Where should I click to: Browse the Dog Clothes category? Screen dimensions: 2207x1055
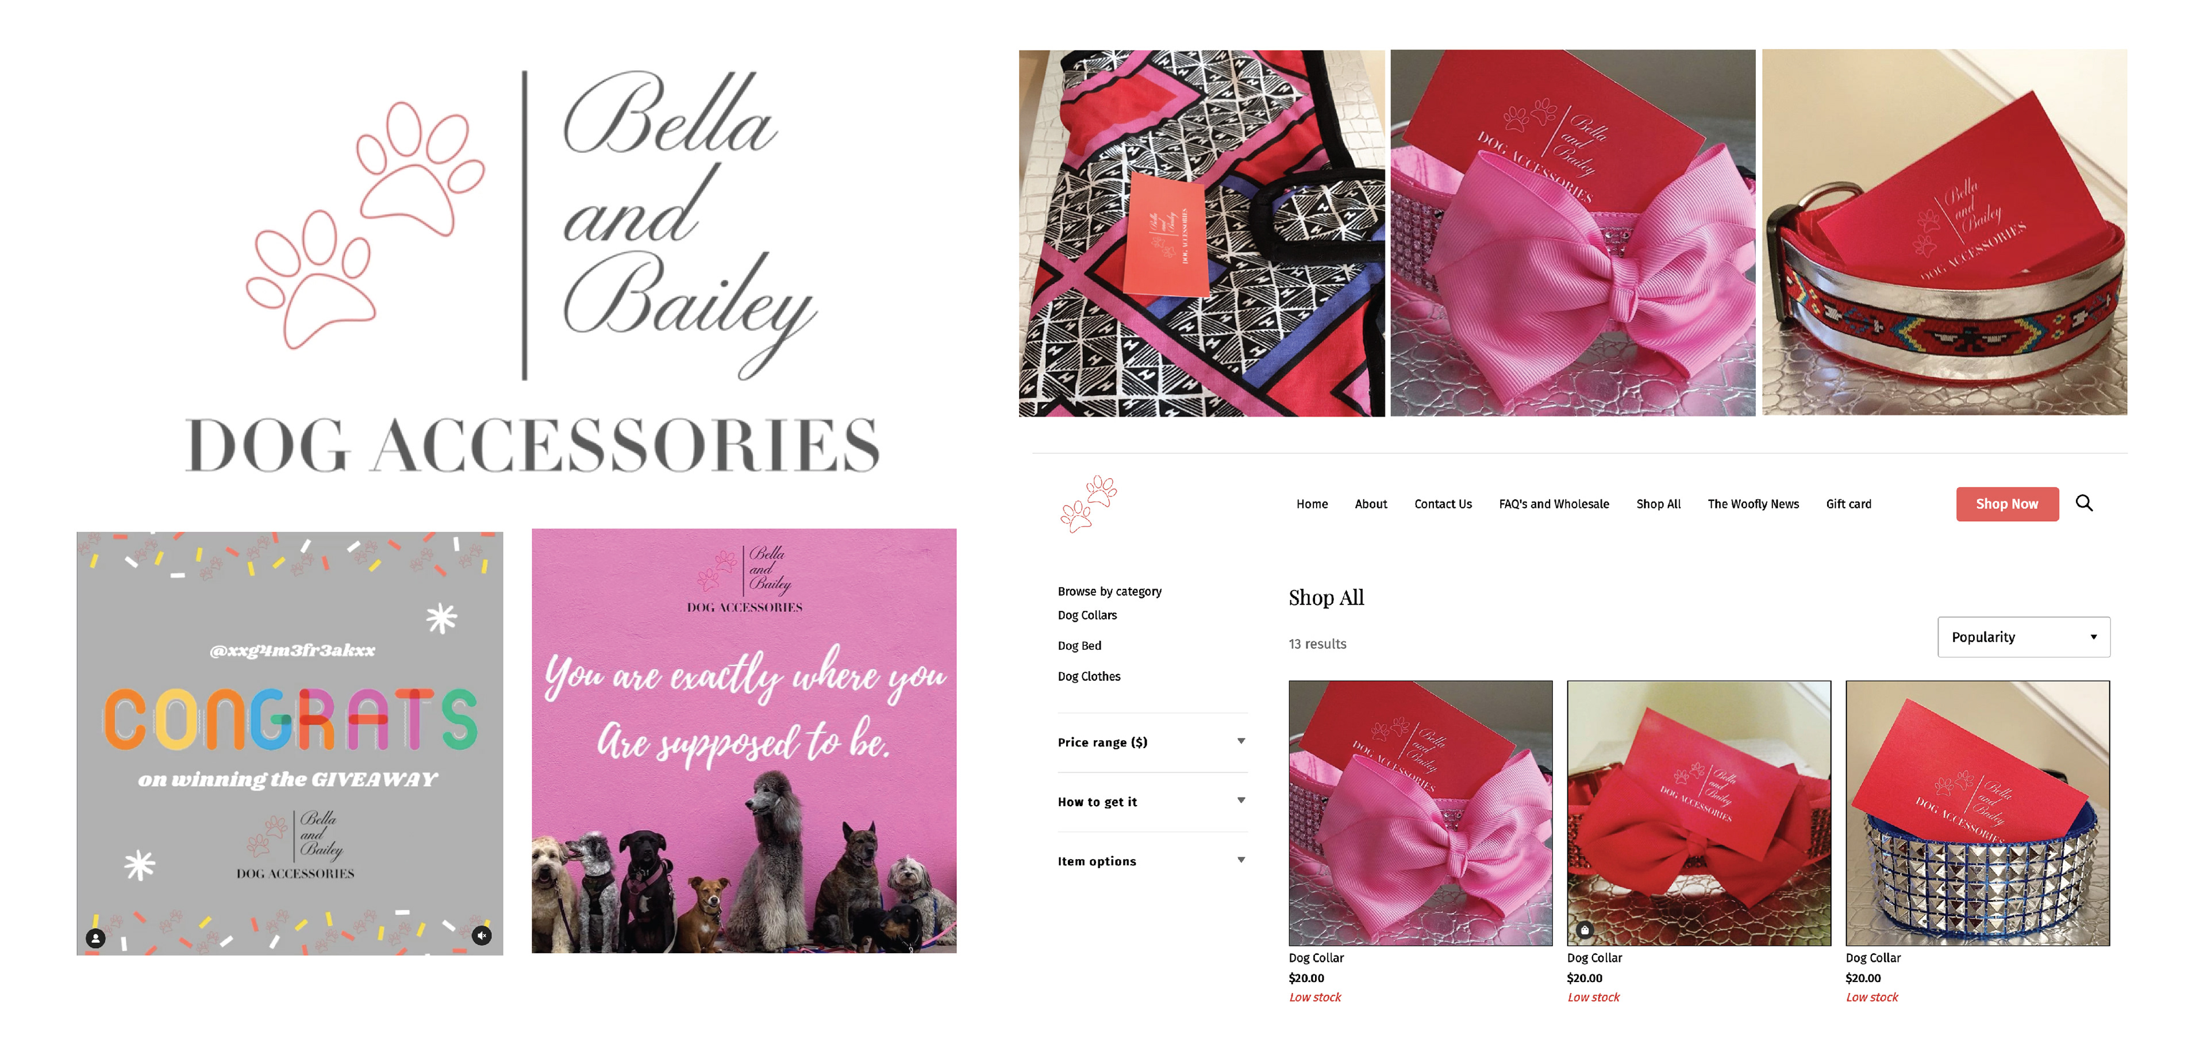1089,676
